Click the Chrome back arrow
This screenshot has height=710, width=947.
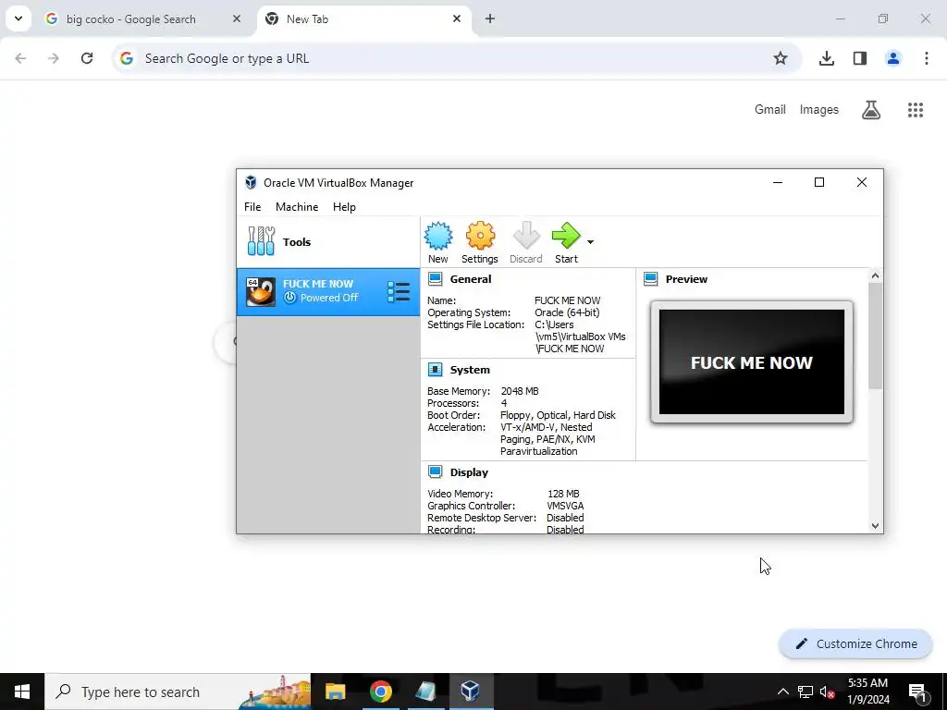click(20, 58)
